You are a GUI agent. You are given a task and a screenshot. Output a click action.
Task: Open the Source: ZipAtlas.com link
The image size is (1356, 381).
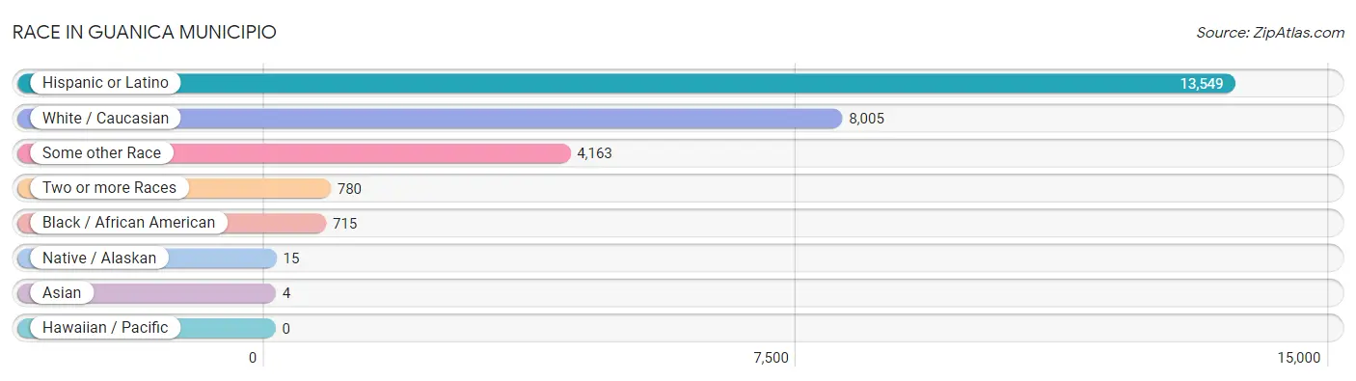(x=1270, y=32)
